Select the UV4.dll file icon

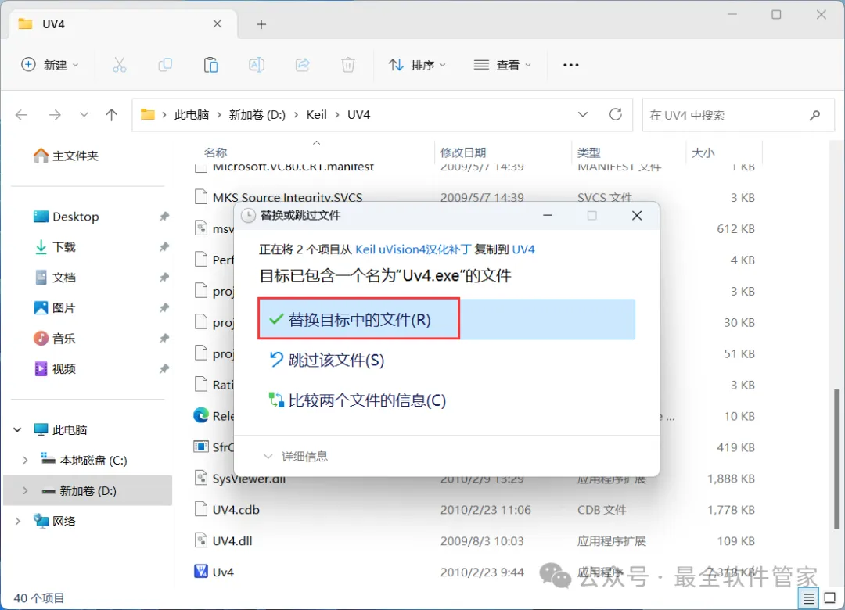click(x=201, y=540)
